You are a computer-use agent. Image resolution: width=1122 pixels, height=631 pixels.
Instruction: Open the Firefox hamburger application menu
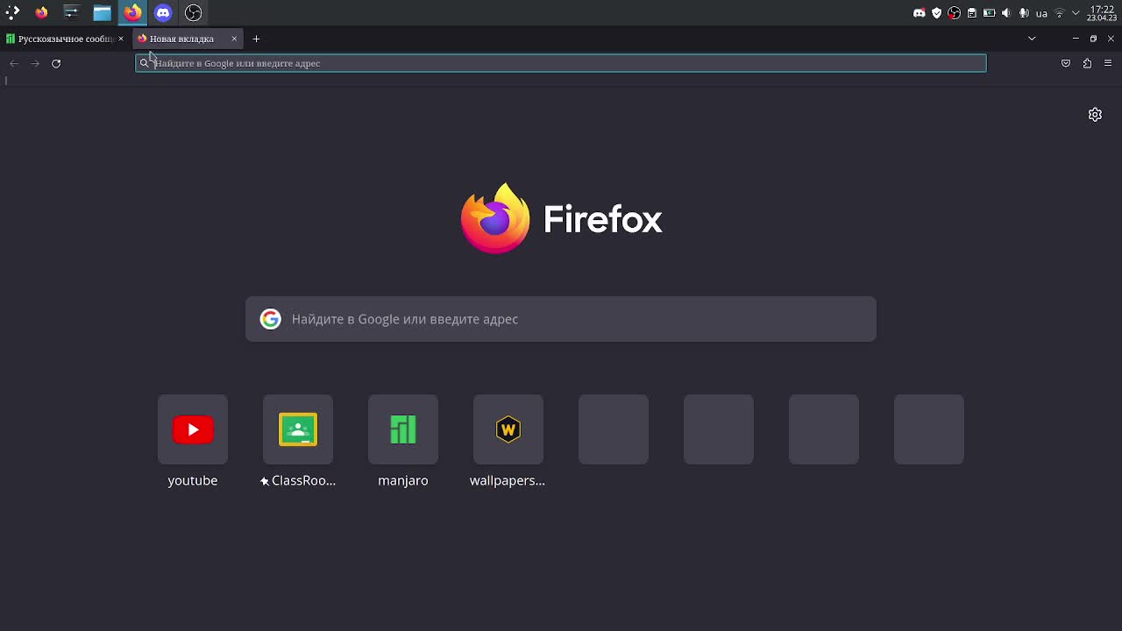[x=1108, y=63]
